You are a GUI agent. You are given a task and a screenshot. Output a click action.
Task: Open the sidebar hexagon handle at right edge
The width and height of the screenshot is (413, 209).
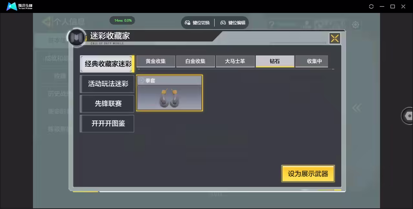[x=408, y=116]
